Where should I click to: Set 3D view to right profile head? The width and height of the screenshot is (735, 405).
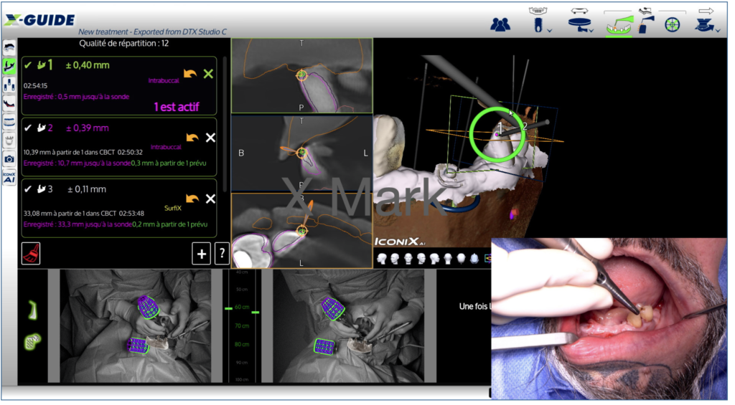pos(434,259)
